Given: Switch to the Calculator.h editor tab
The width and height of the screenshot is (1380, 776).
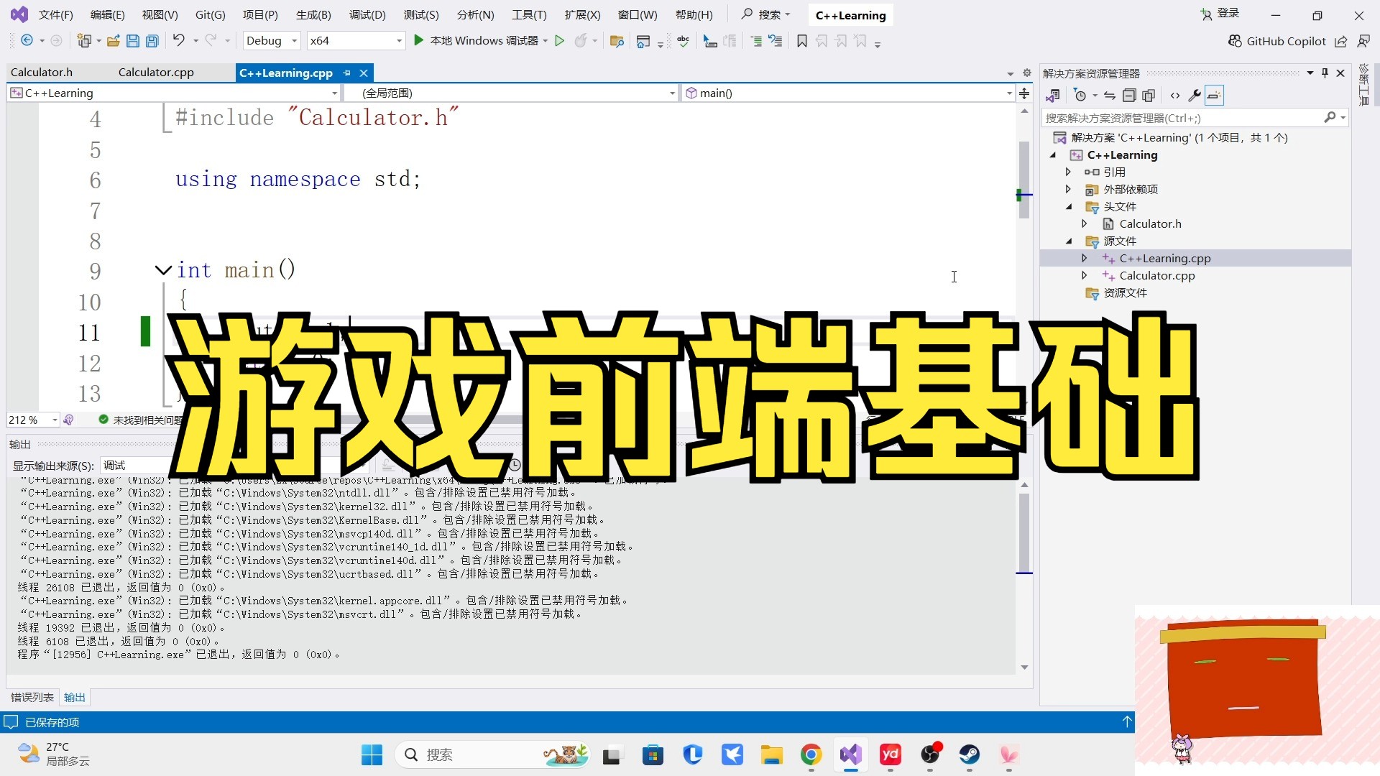Looking at the screenshot, I should coord(42,73).
